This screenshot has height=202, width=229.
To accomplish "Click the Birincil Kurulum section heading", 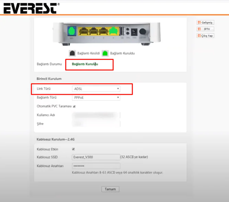I will pos(49,79).
